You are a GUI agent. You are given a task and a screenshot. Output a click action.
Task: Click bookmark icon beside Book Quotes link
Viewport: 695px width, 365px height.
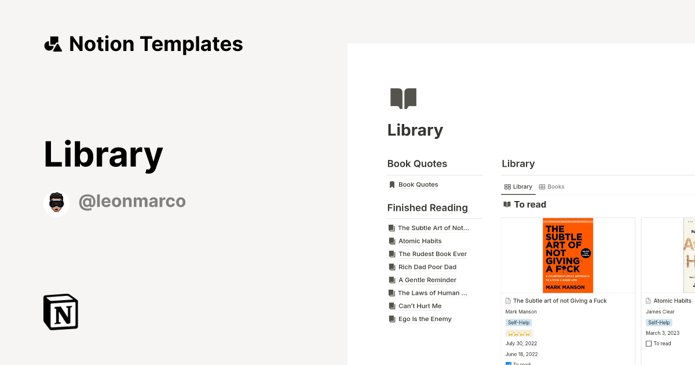point(392,185)
